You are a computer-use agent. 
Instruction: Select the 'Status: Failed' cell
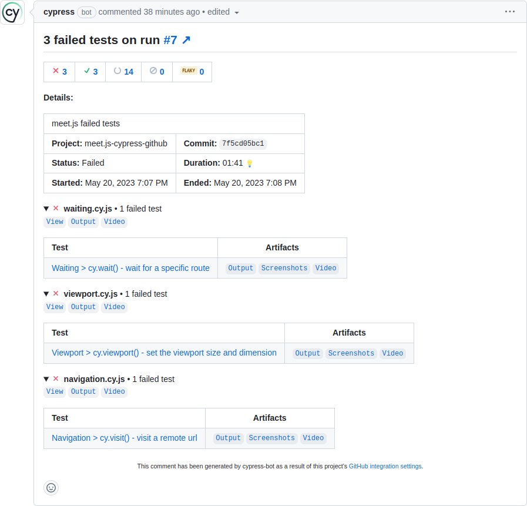pos(110,163)
